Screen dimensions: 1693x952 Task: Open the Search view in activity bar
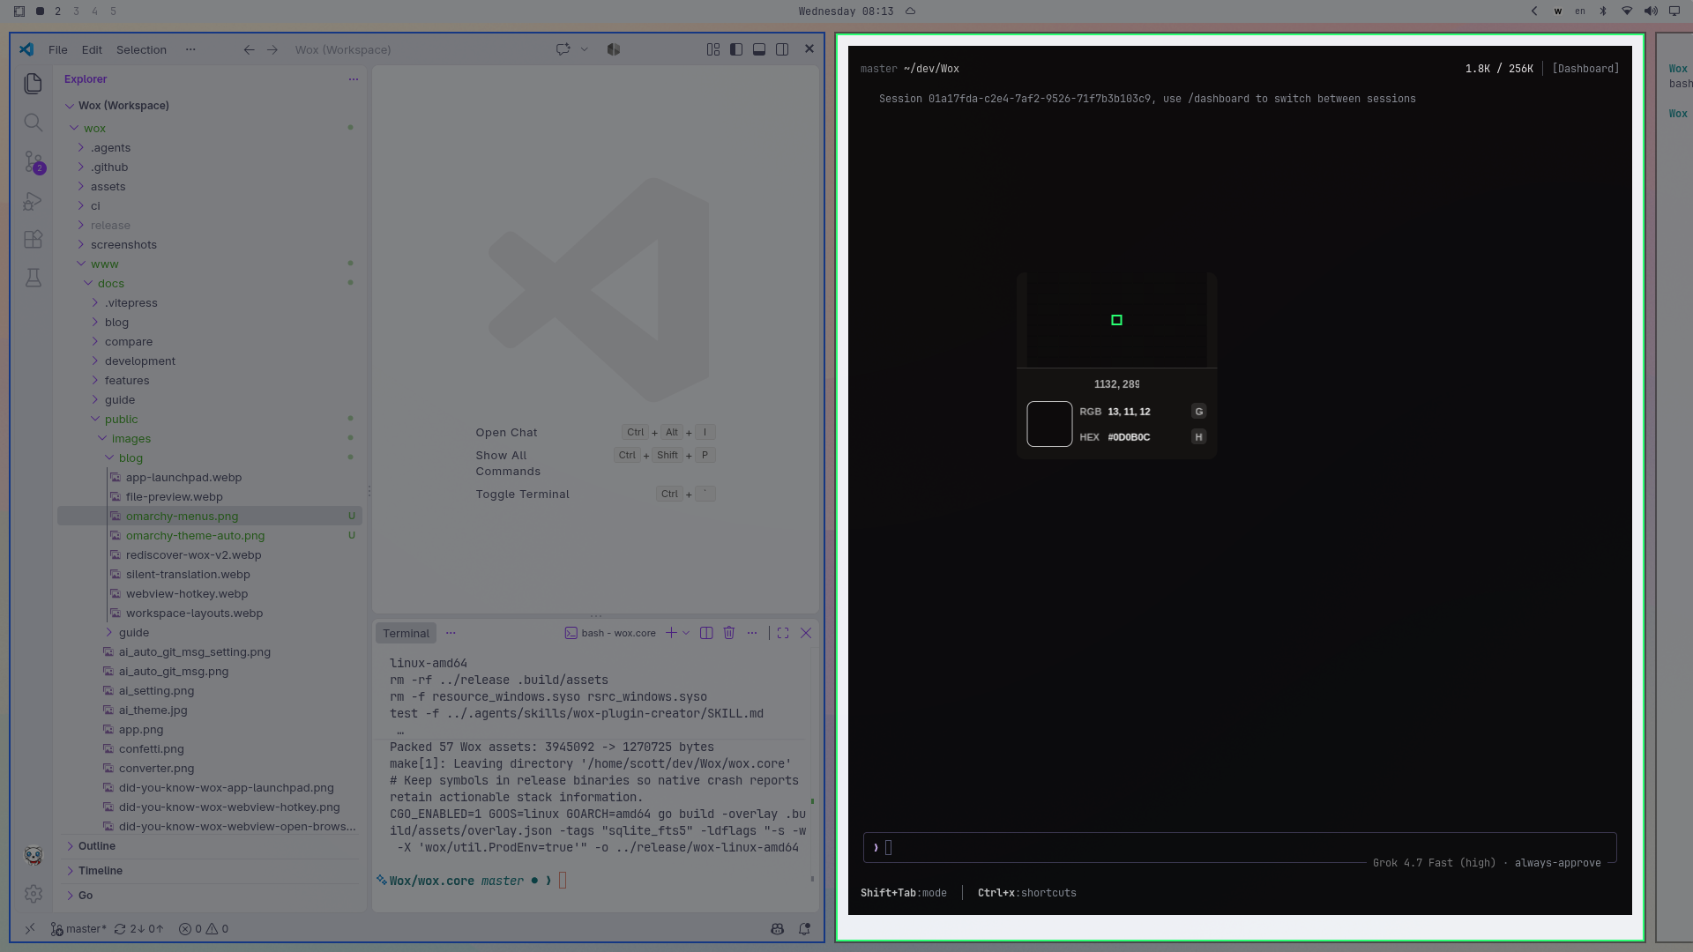point(33,123)
